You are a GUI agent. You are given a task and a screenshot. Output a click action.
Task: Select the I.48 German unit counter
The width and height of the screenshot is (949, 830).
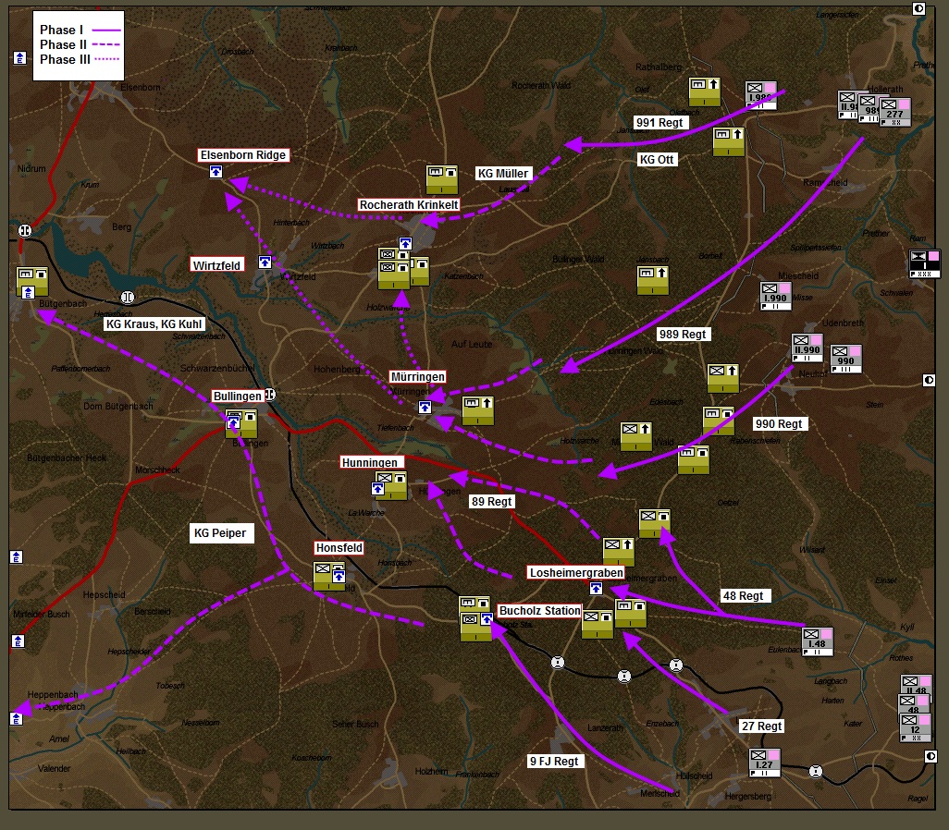click(x=818, y=641)
